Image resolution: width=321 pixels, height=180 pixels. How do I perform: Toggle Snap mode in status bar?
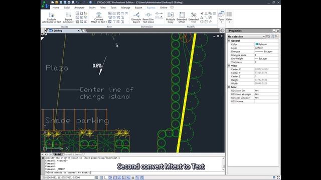click(x=97, y=177)
